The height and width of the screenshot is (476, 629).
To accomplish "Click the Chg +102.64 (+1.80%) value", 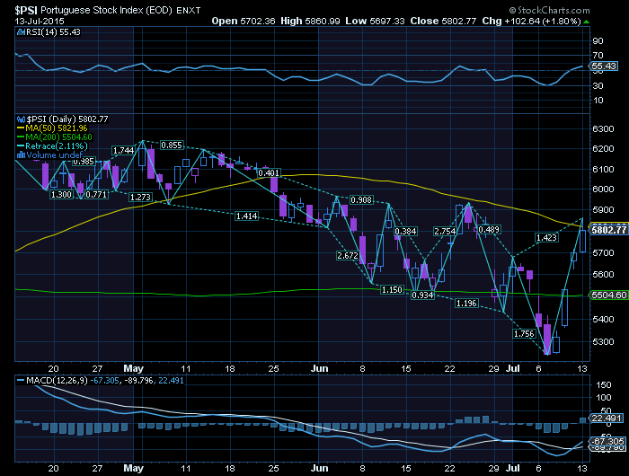I will pos(531,21).
